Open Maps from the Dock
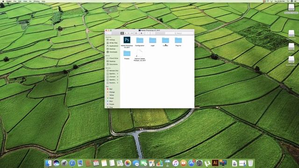299x168 pixels. (120, 163)
